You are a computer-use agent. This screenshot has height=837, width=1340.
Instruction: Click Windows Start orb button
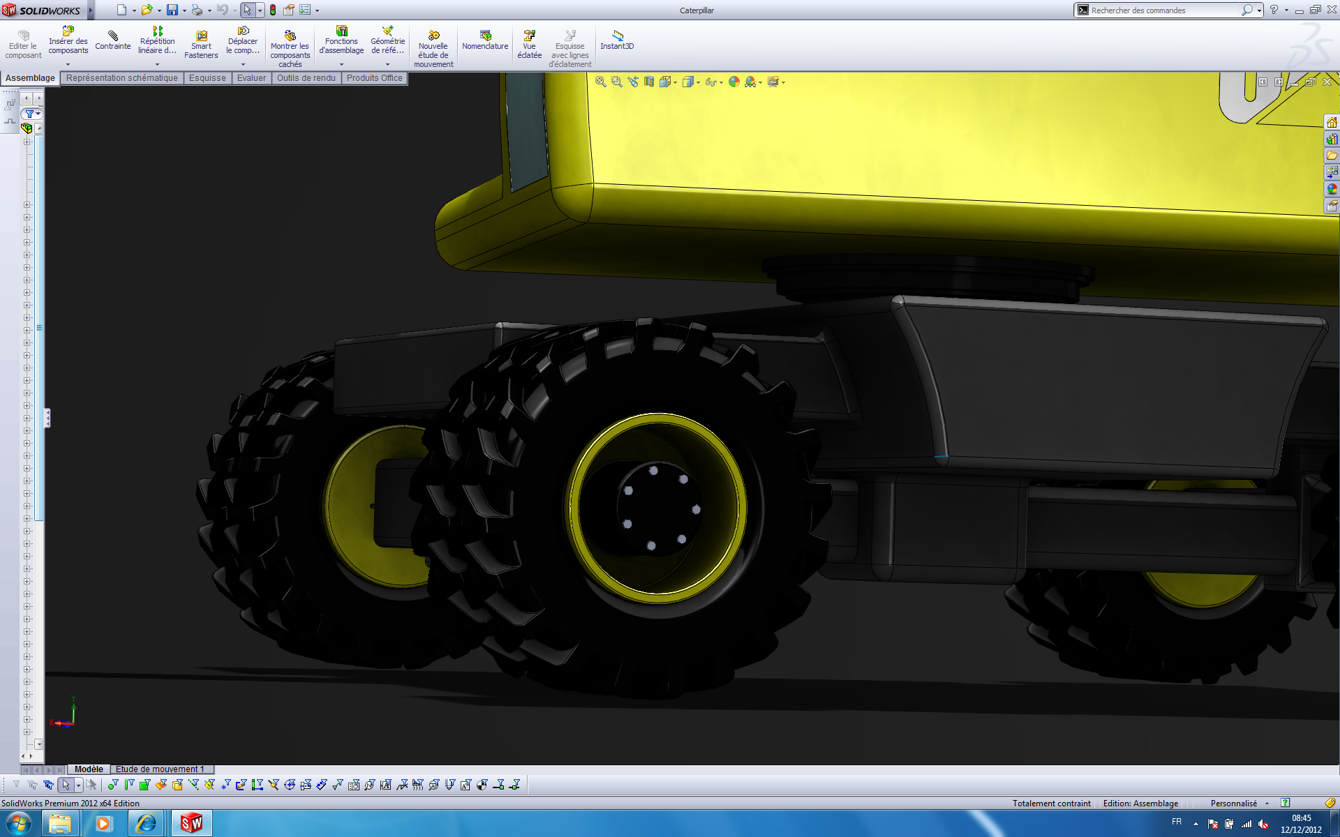19,824
